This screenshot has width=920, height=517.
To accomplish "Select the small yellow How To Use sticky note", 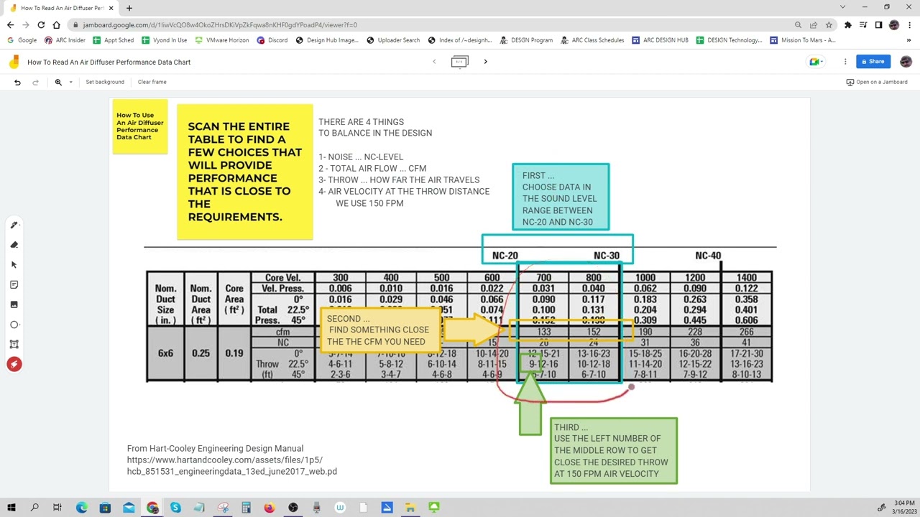I will pyautogui.click(x=140, y=126).
